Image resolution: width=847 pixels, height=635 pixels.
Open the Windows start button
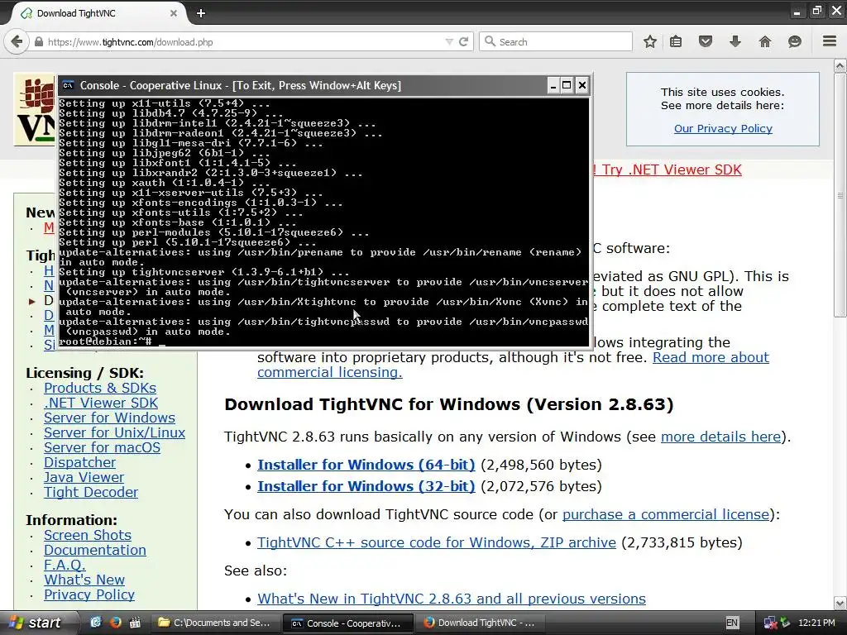click(x=36, y=623)
